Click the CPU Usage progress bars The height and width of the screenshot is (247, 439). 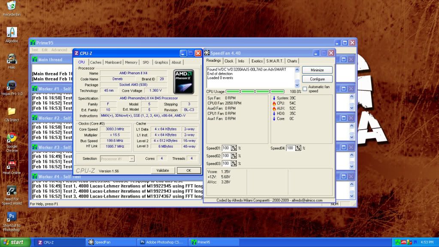pyautogui.click(x=255, y=91)
